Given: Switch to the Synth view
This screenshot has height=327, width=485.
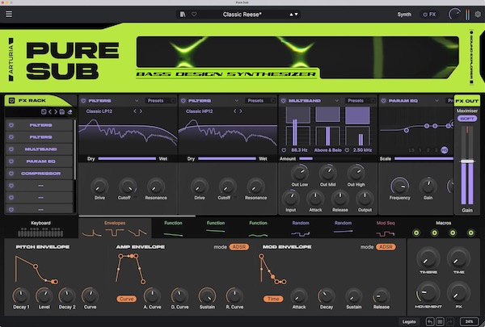Looking at the screenshot, I should pyautogui.click(x=404, y=15).
